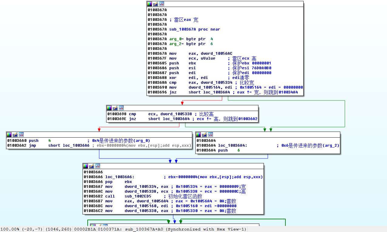
Task: Select the 'sub_100367A proc near' line
Action: coord(195,29)
